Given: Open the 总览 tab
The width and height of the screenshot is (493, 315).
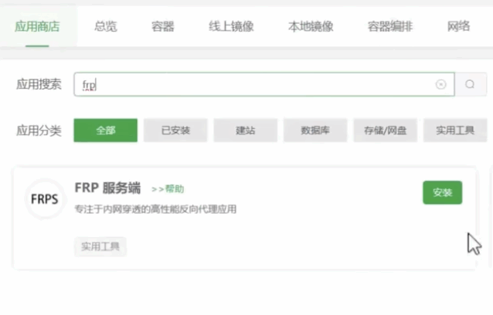Looking at the screenshot, I should point(106,26).
